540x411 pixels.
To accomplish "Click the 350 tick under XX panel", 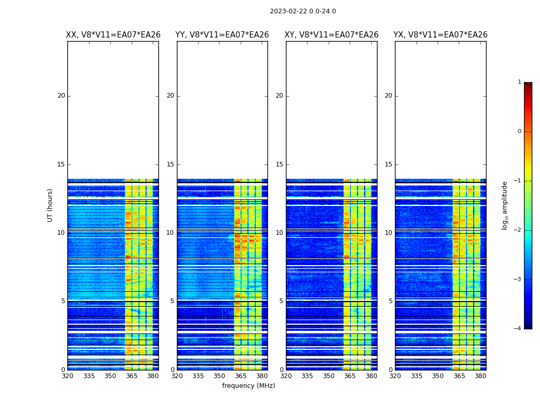I will [x=110, y=376].
